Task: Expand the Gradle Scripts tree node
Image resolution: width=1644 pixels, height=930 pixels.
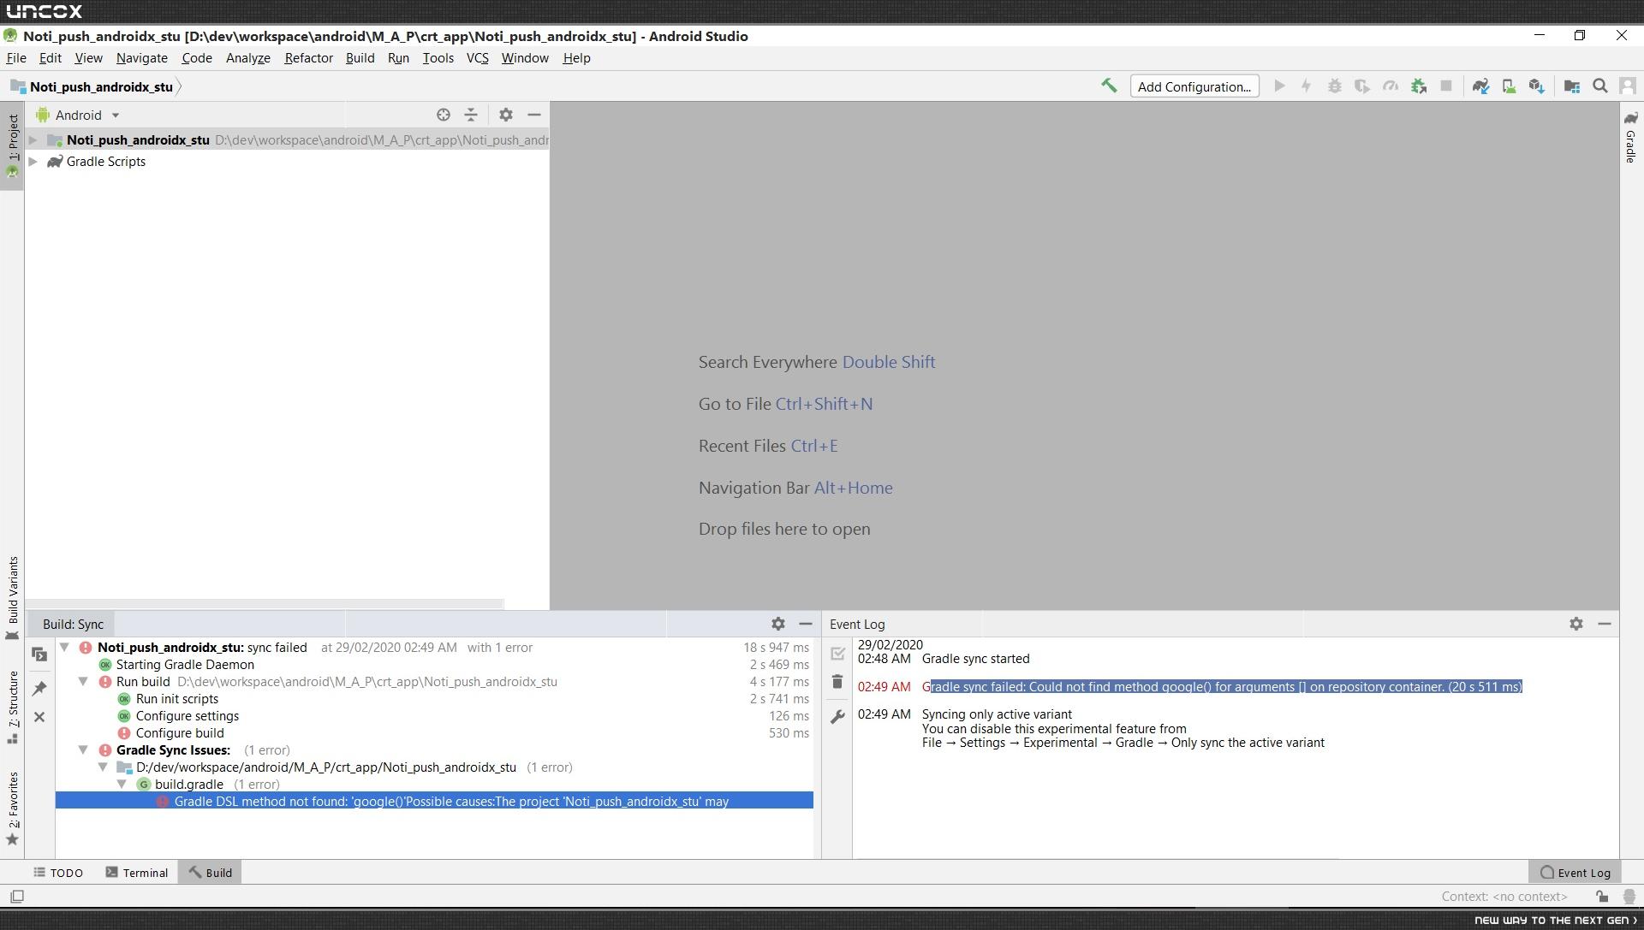Action: 33,162
